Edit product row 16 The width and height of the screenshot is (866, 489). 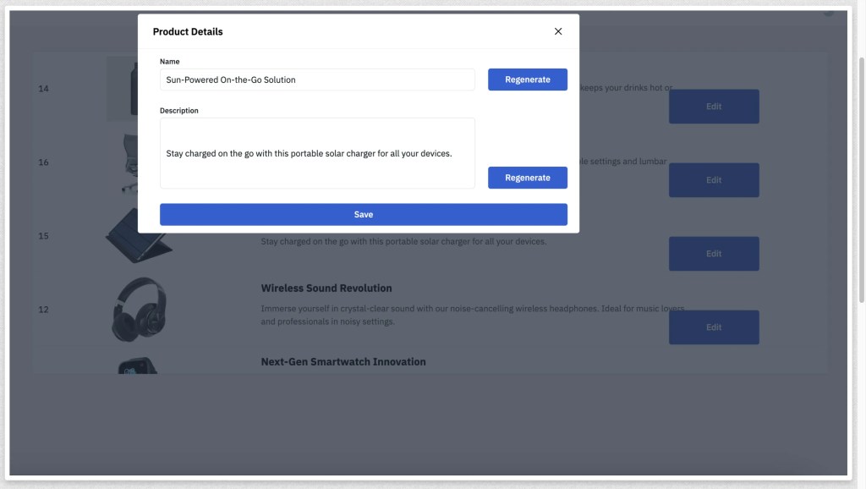714,179
